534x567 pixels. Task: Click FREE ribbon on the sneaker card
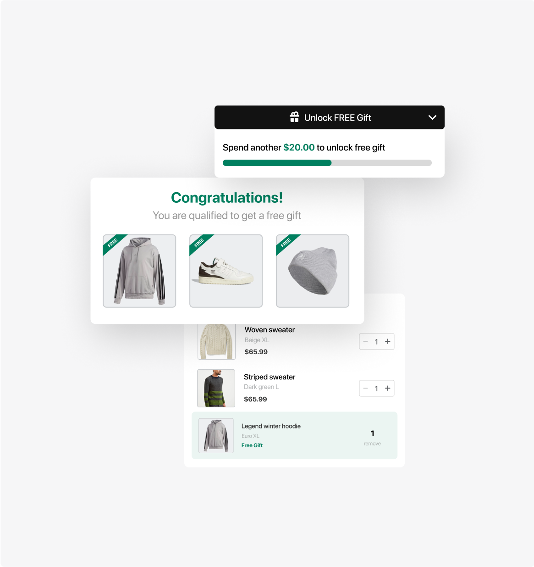pos(200,243)
